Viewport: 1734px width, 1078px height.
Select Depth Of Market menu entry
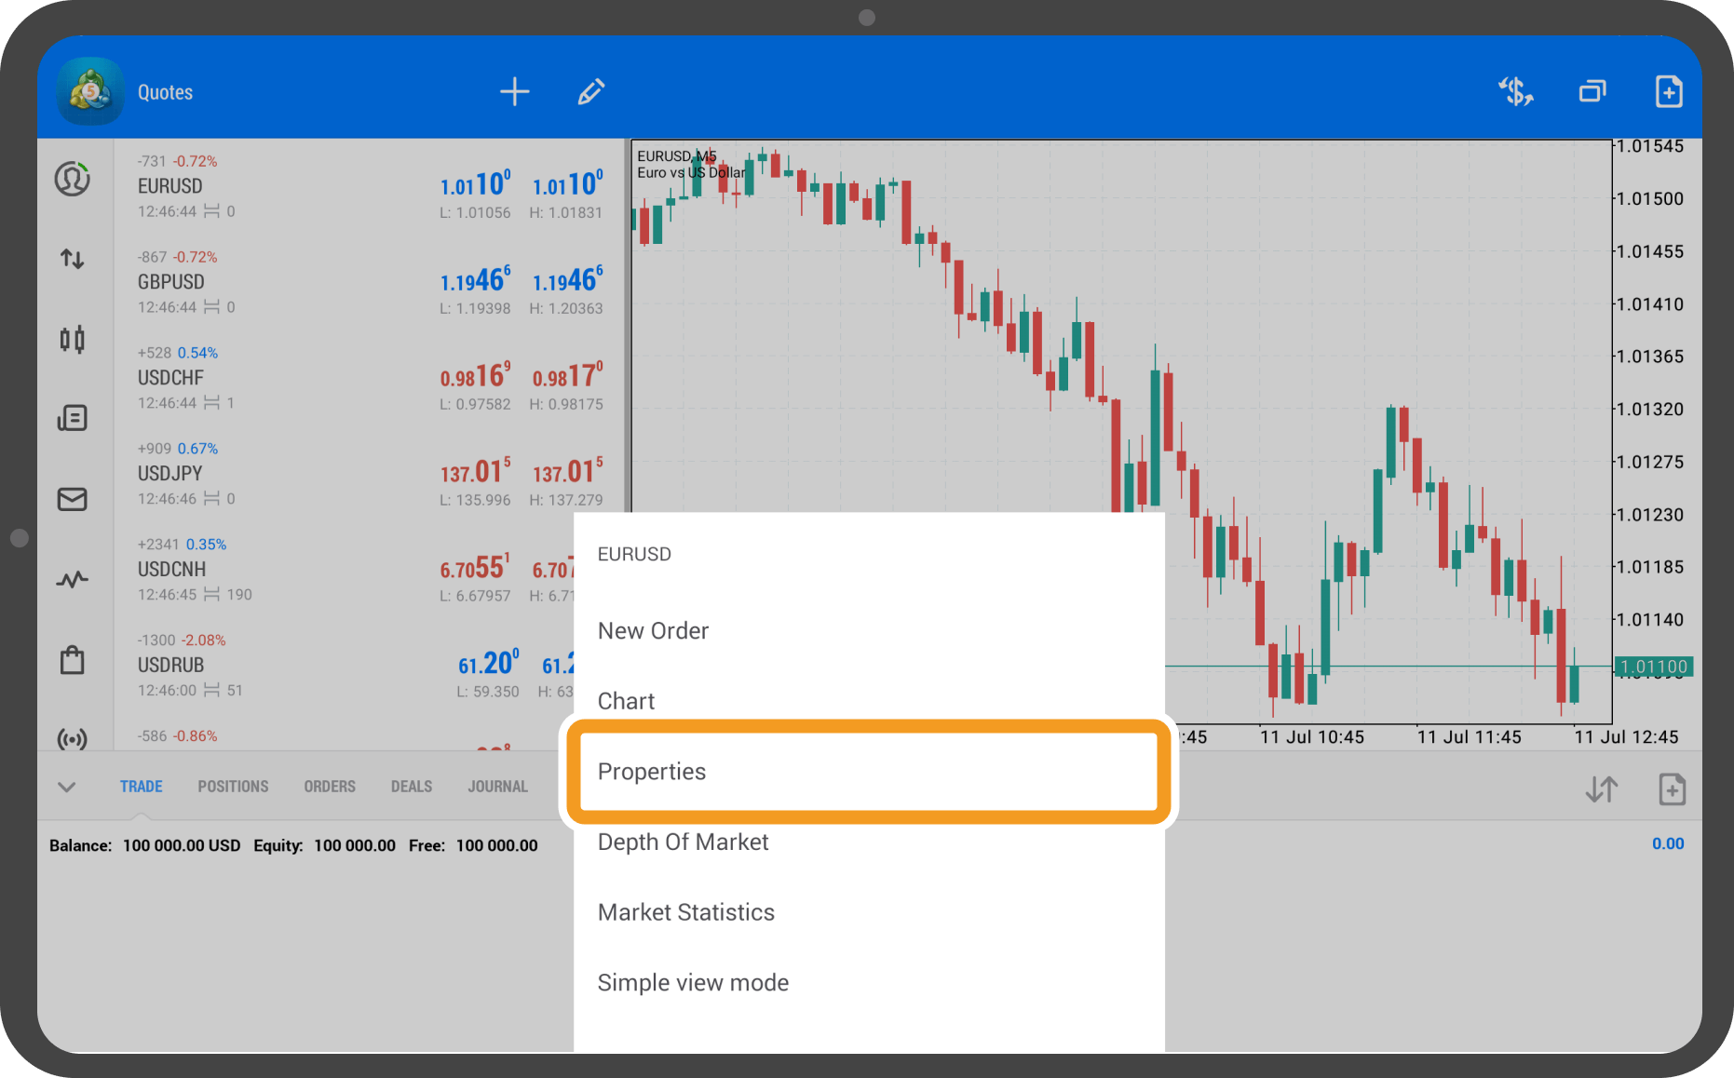683,842
